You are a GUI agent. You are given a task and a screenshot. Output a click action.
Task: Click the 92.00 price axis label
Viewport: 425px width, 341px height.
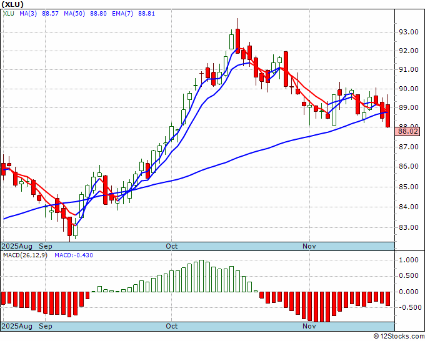pos(408,51)
